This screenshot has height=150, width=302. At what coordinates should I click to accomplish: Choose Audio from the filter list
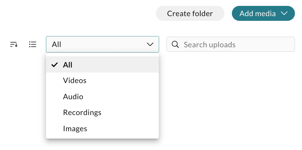pyautogui.click(x=103, y=97)
